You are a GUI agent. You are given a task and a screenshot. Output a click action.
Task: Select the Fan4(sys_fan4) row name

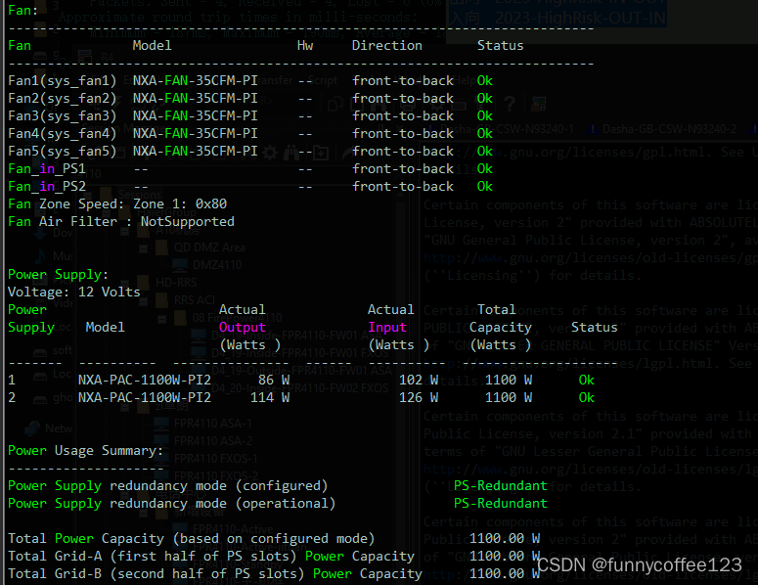tap(63, 133)
